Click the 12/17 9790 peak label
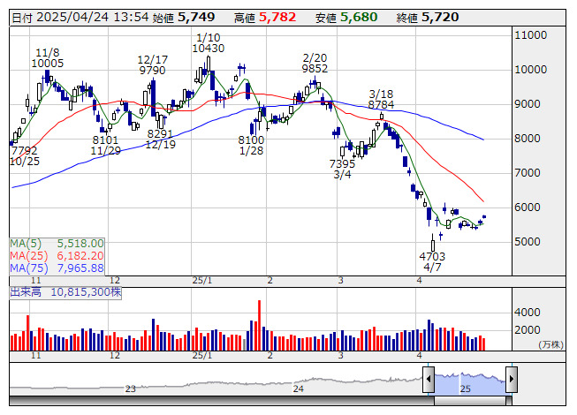This screenshot has height=415, width=577. [152, 65]
